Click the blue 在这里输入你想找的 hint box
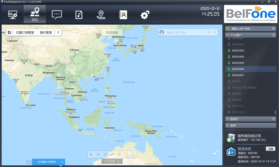279x167 pixels. (x=48, y=162)
